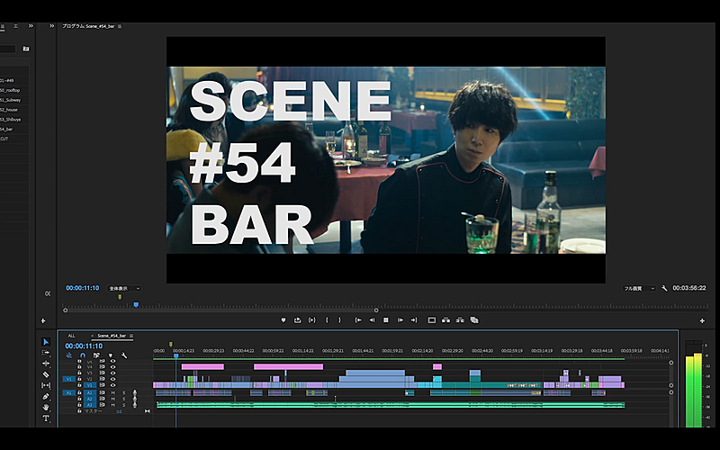Viewport: 720px width, 450px height.
Task: Select the Selection arrow tool
Action: click(x=46, y=342)
